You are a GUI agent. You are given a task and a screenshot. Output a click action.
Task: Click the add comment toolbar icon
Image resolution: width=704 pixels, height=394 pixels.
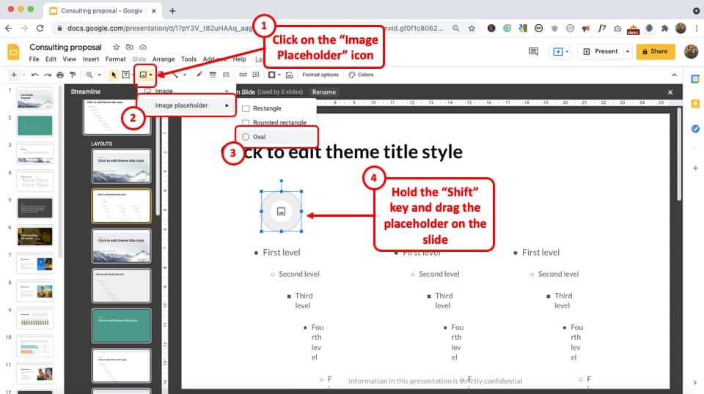(256, 75)
